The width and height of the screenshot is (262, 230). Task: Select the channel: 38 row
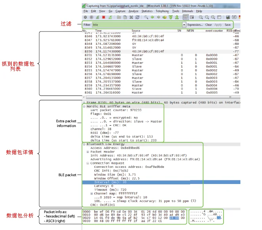click(101, 129)
